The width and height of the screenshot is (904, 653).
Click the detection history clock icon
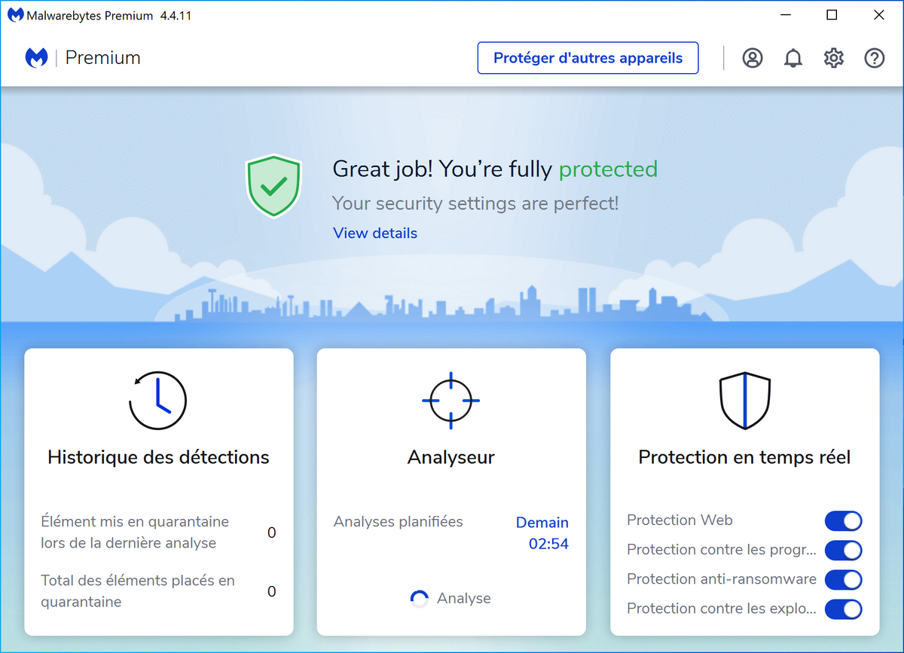point(158,401)
